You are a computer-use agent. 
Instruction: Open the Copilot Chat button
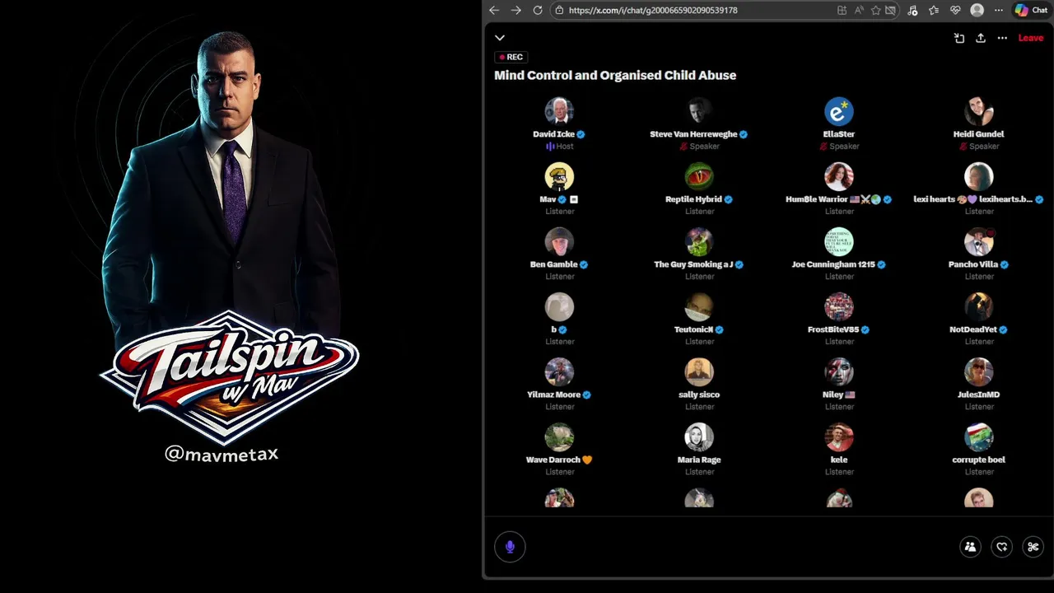(x=1032, y=10)
